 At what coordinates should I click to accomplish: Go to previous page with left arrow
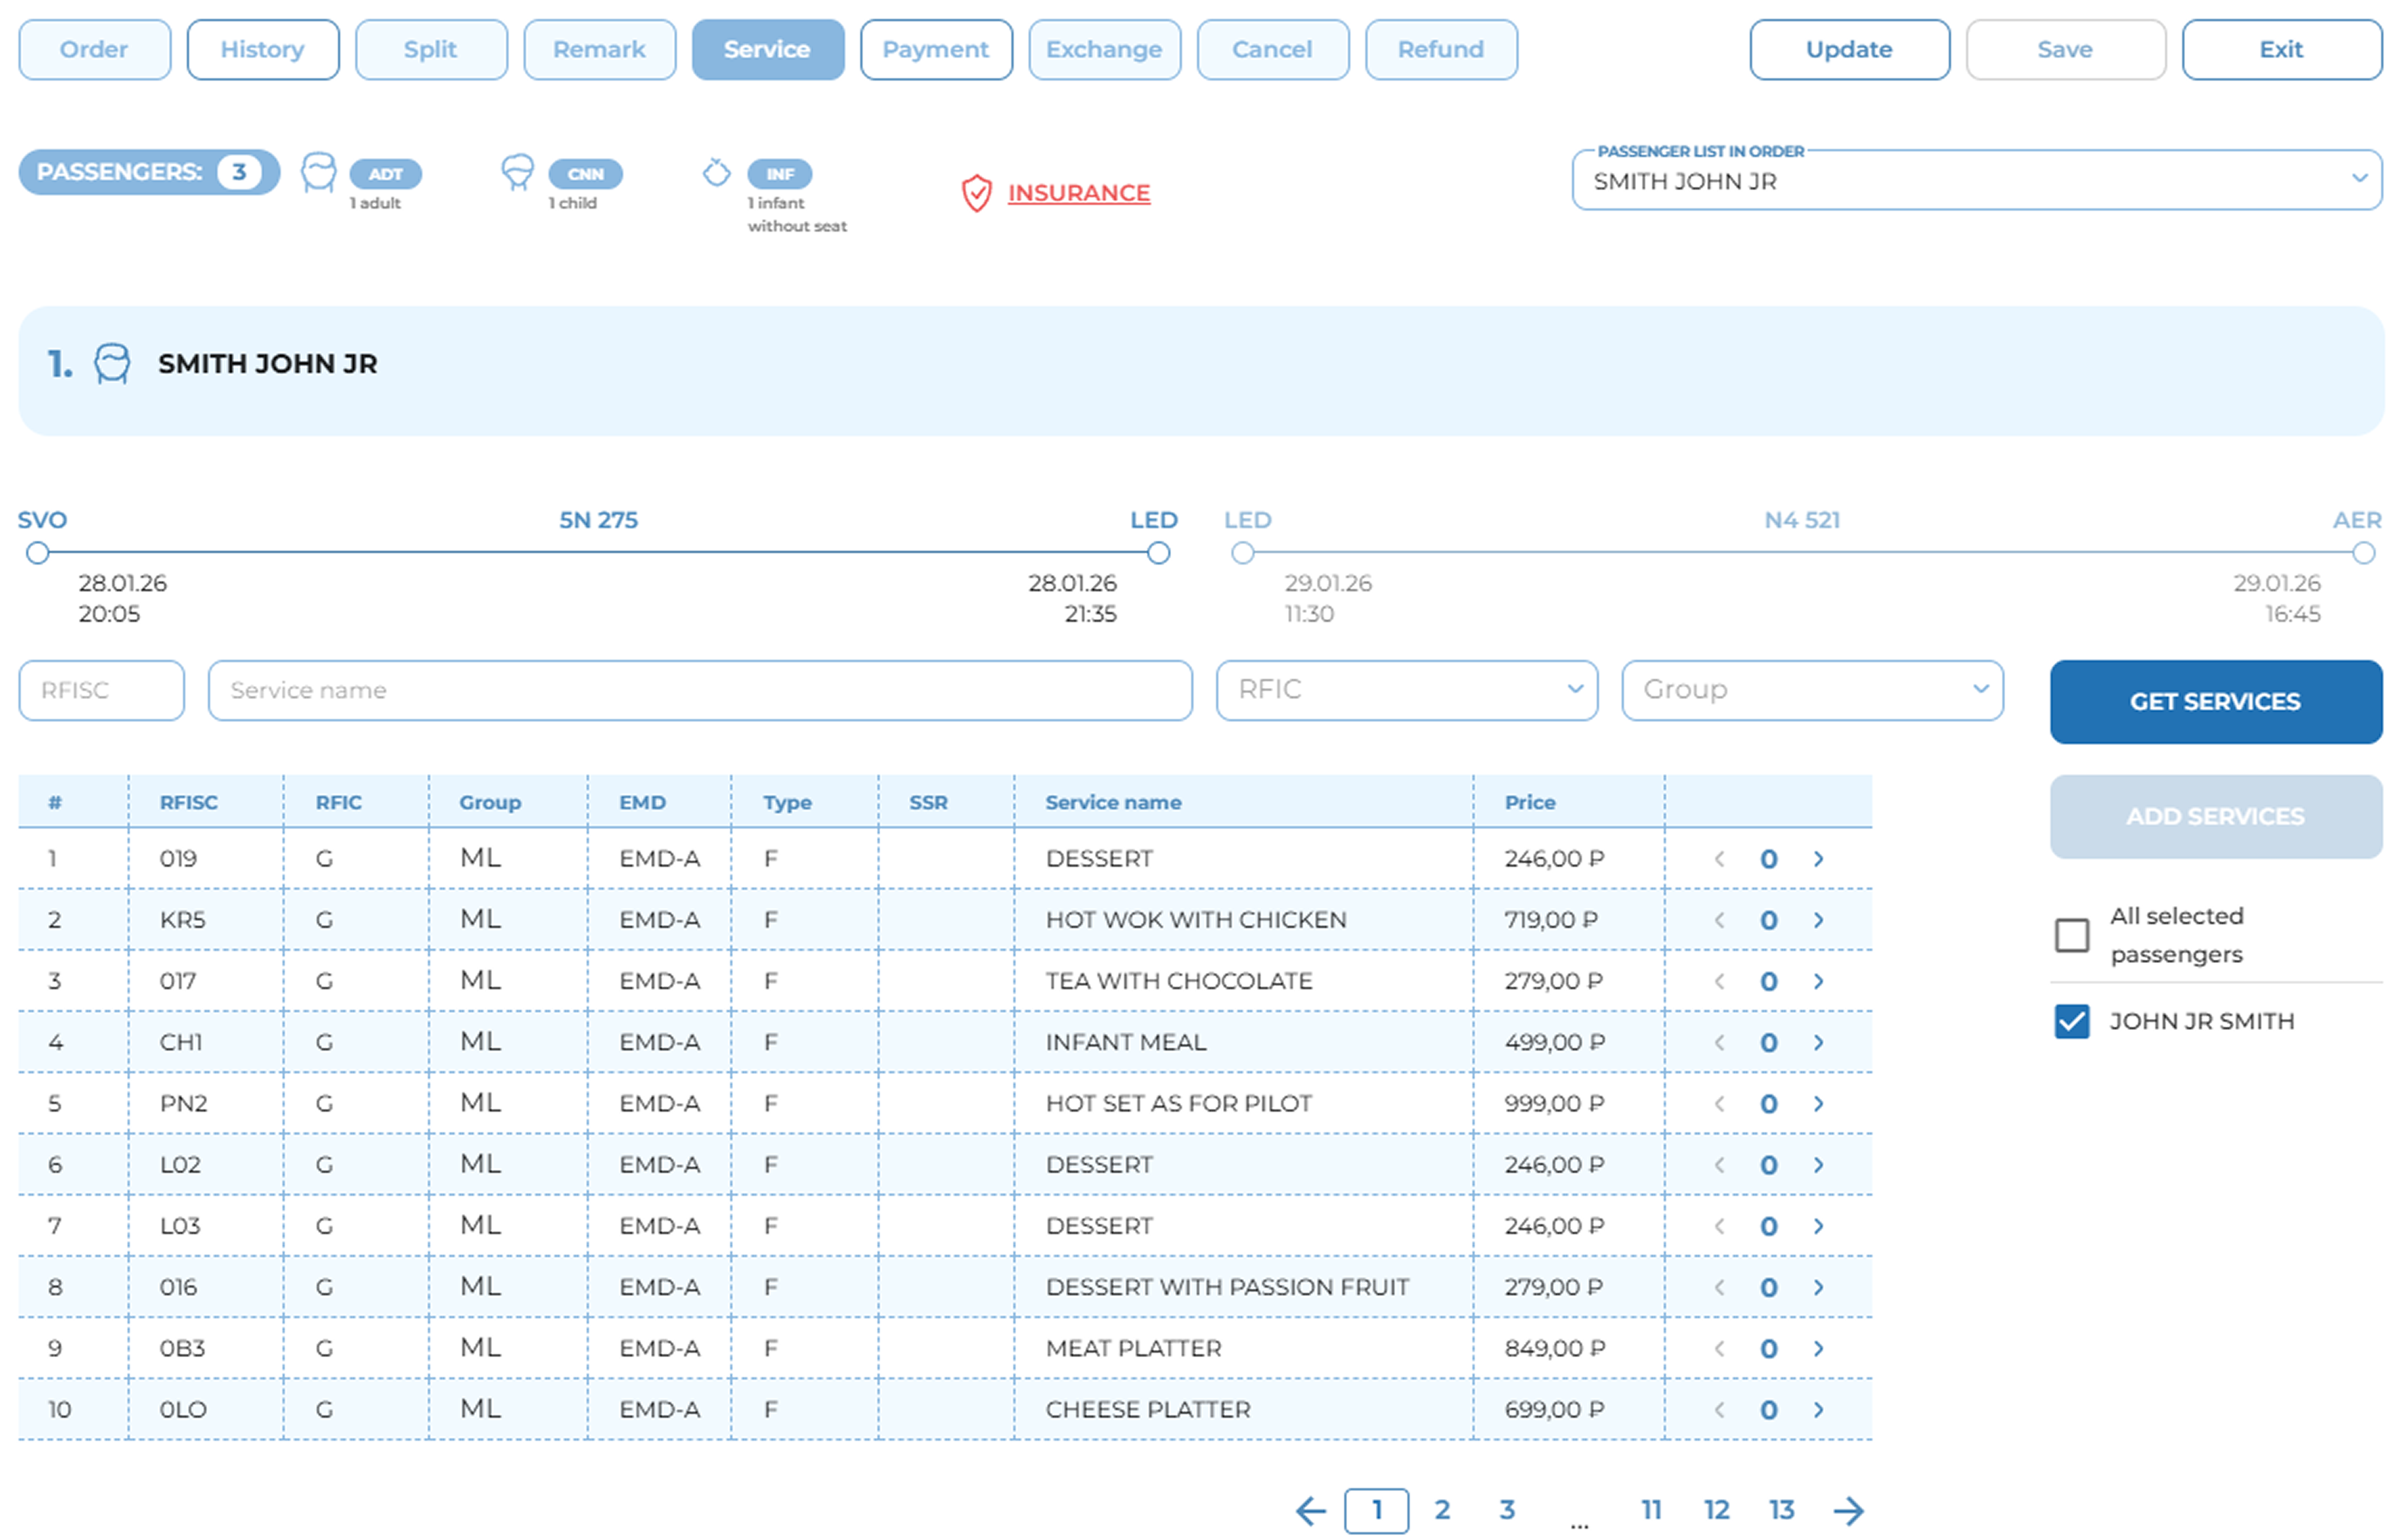tap(1310, 1510)
